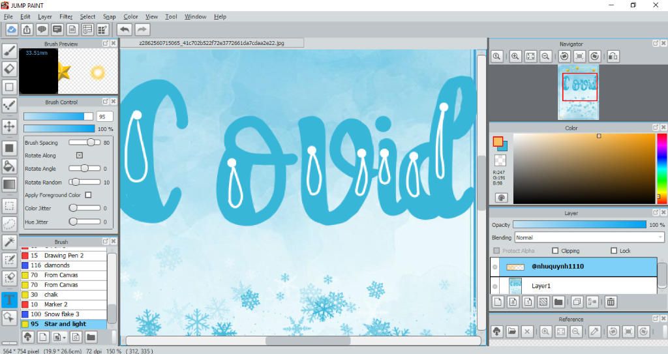The height and width of the screenshot is (354, 668).
Task: Rotate canvas right in Navigator
Action: (x=595, y=56)
